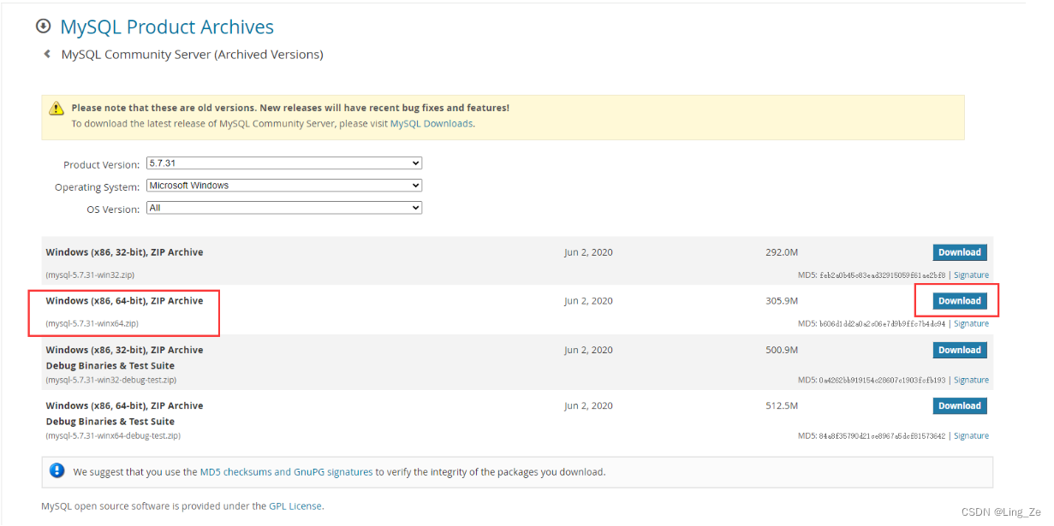
Task: Click MySQL Community Server (Archived Versions) text
Action: tap(193, 55)
